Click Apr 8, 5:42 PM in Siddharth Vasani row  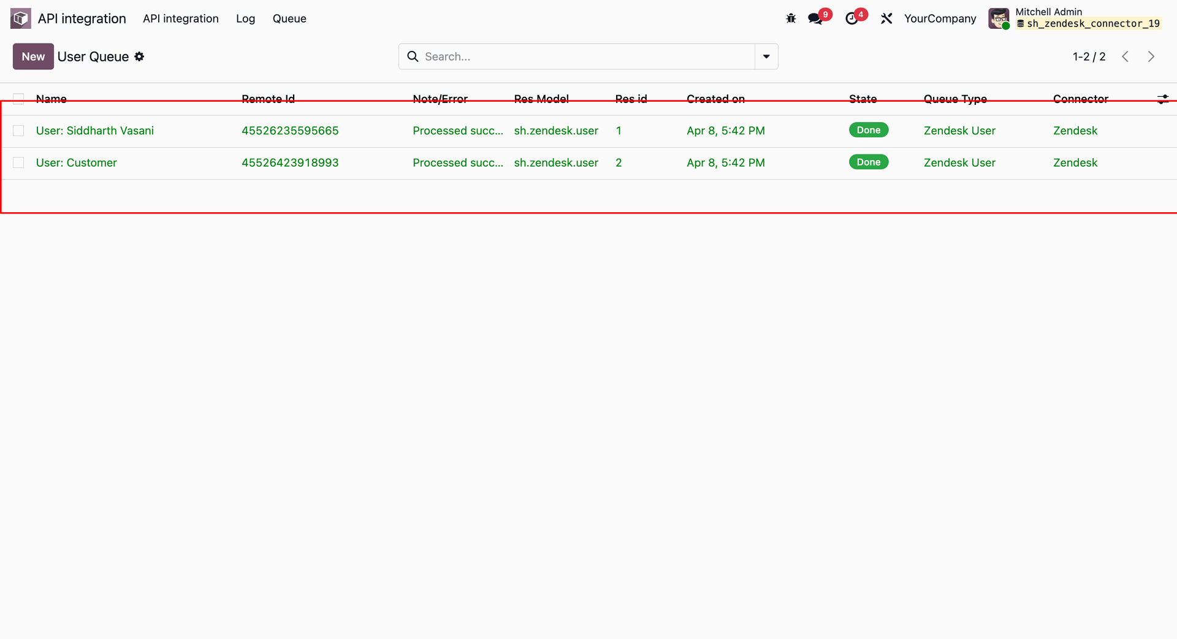pos(726,131)
